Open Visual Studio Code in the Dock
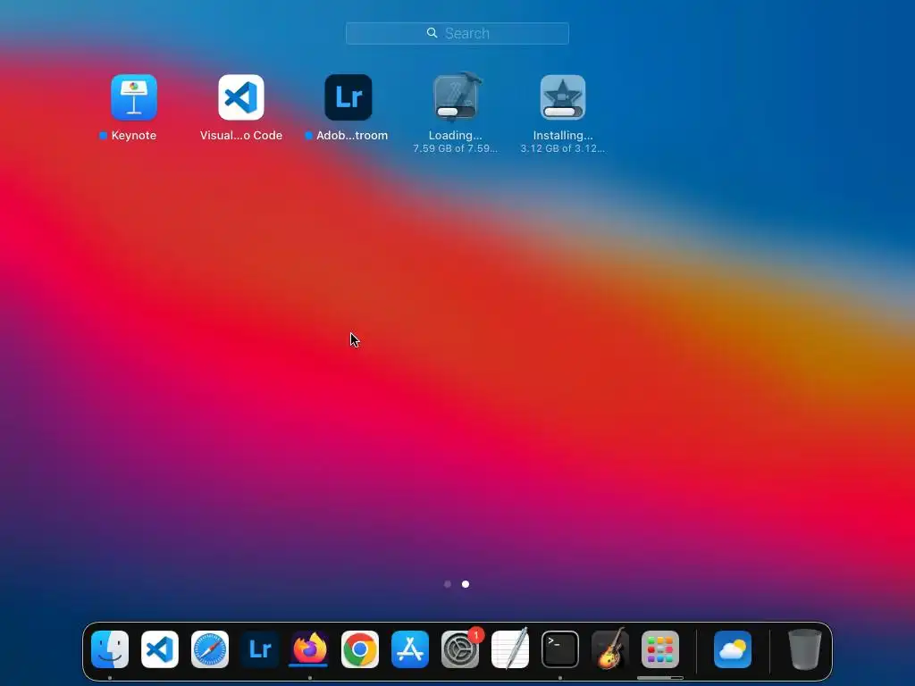 click(x=160, y=649)
